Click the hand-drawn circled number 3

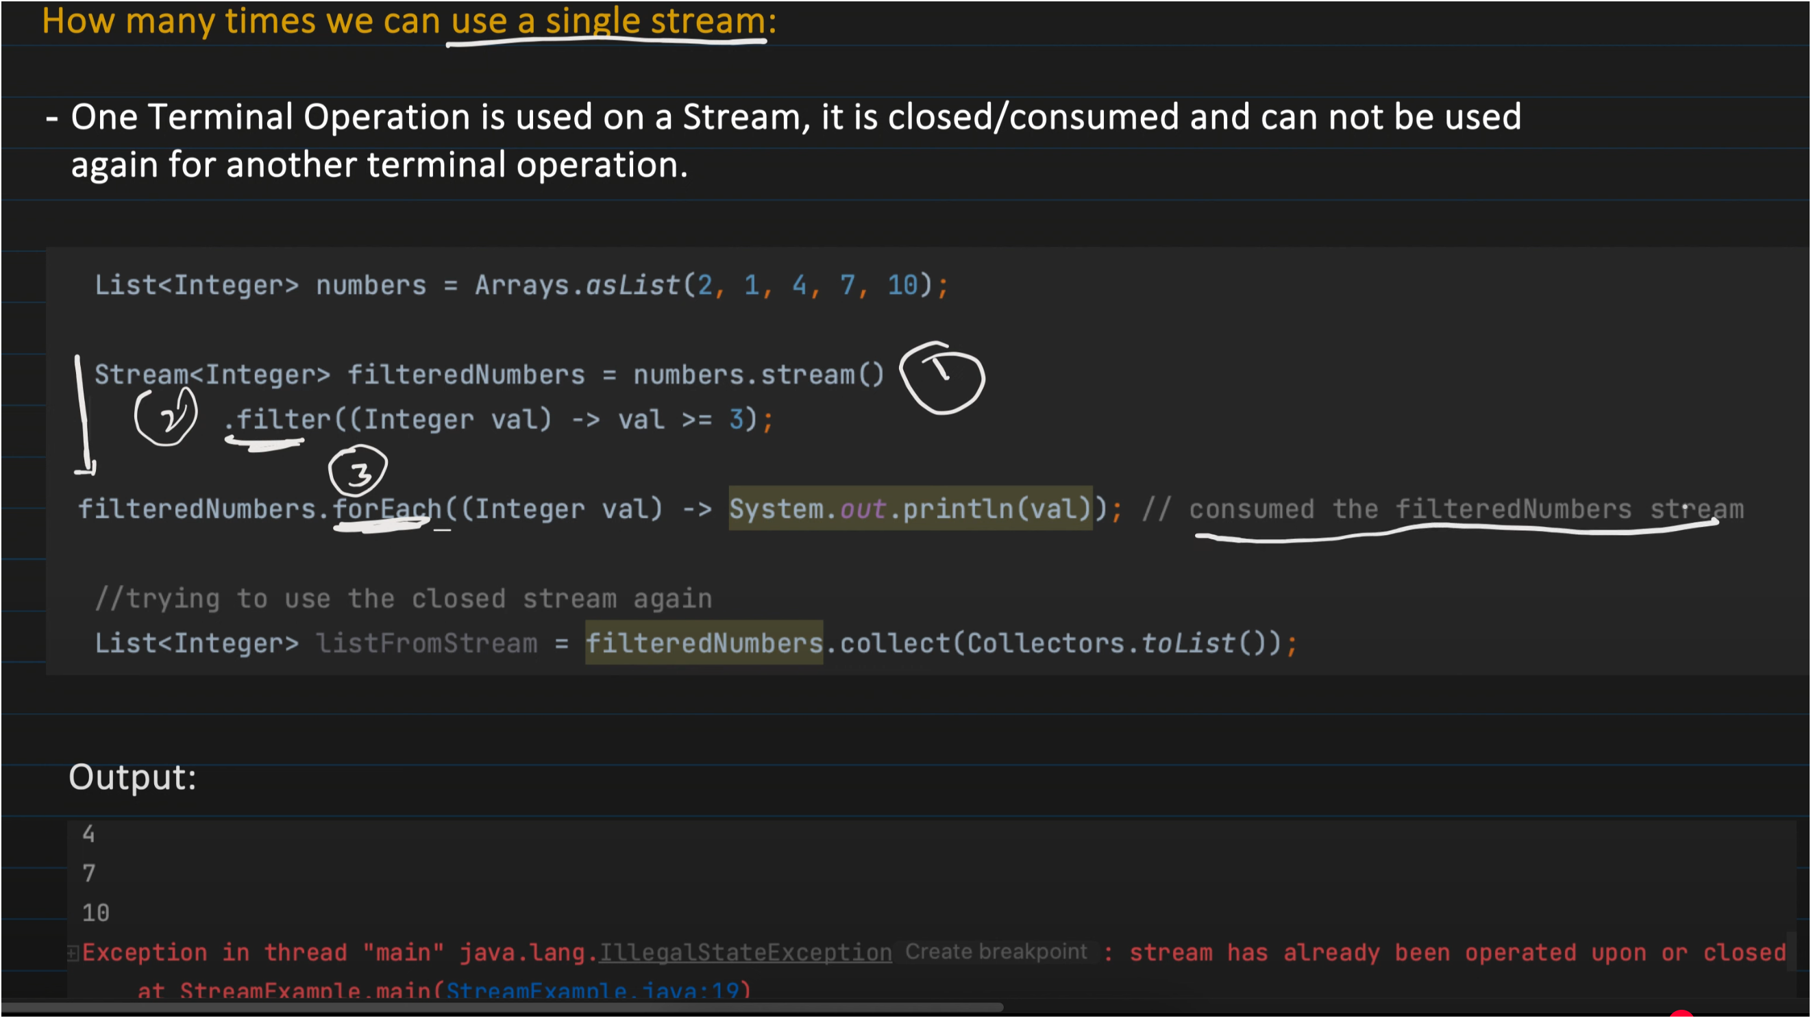click(x=358, y=471)
